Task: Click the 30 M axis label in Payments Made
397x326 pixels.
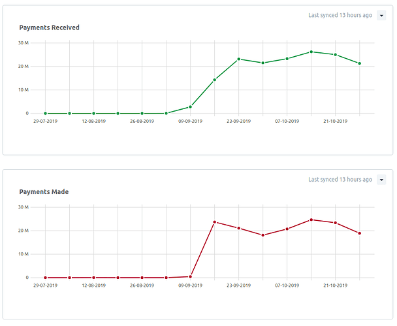Action: coord(24,207)
